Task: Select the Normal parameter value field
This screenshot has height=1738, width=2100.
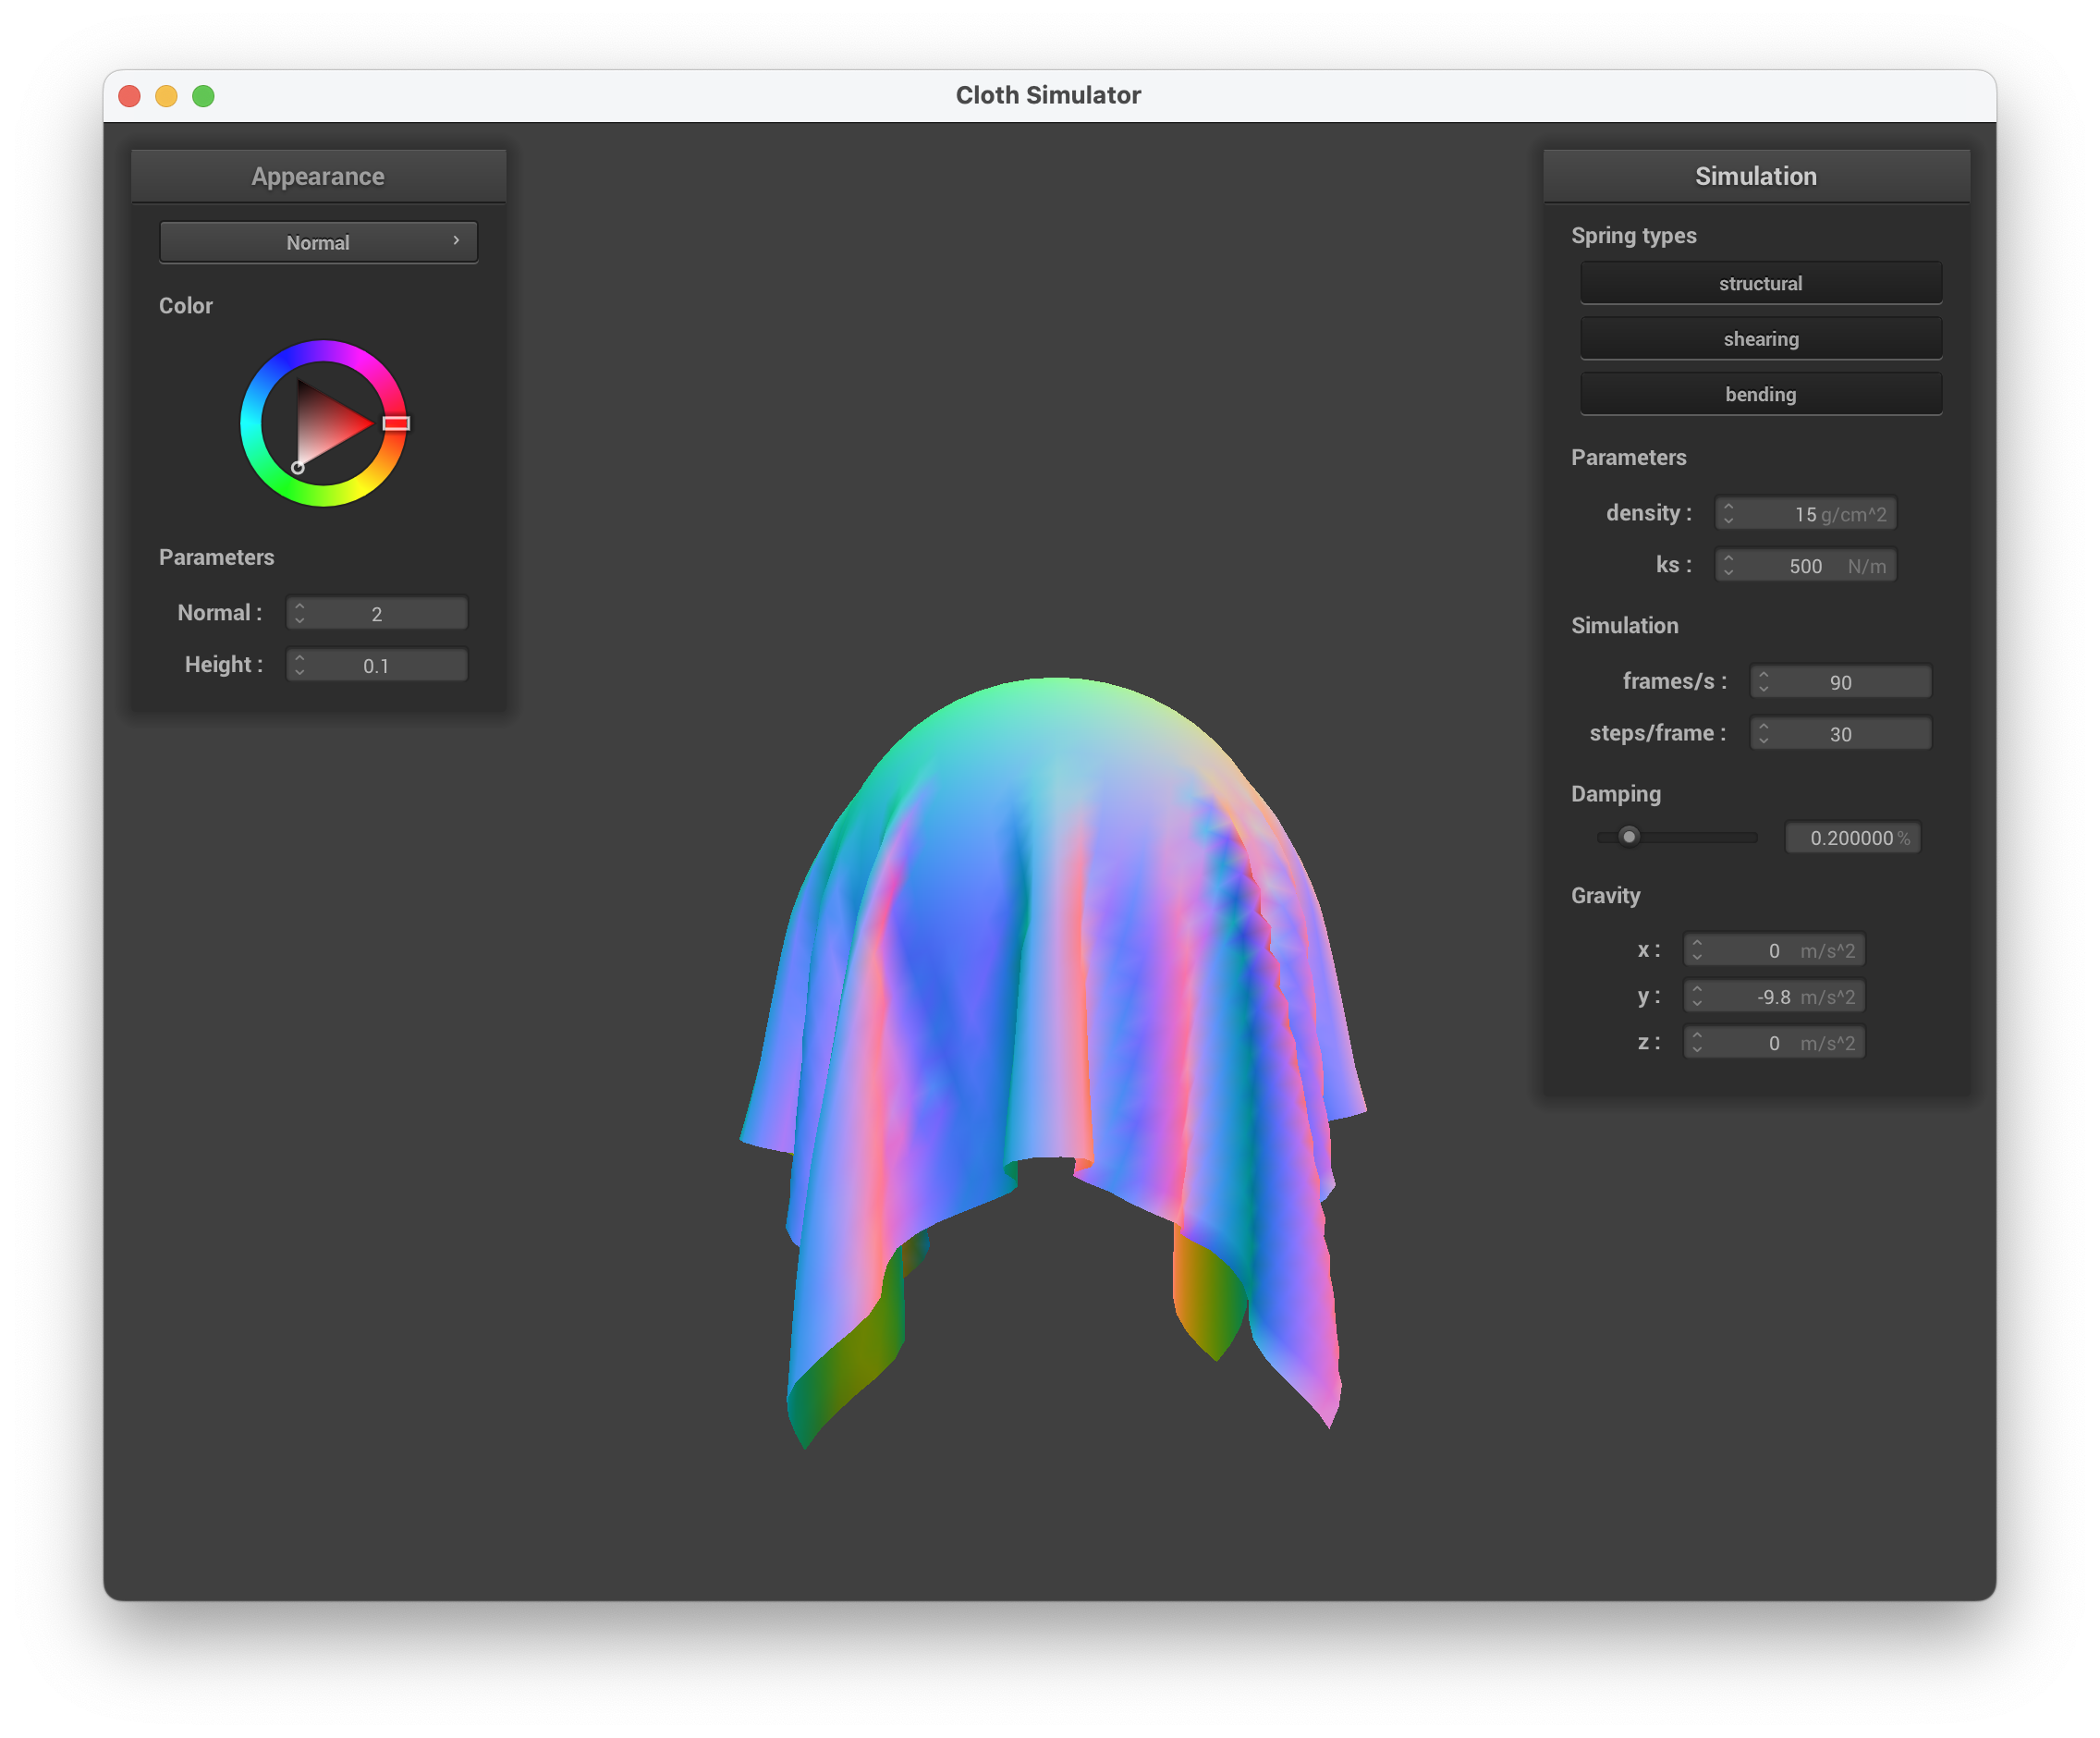Action: [x=390, y=613]
